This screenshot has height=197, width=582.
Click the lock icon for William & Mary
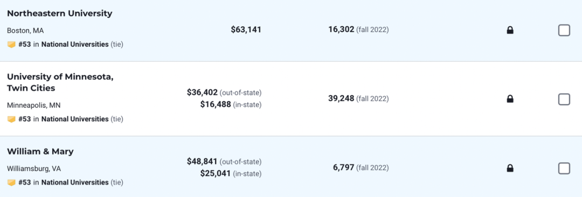[x=510, y=169]
